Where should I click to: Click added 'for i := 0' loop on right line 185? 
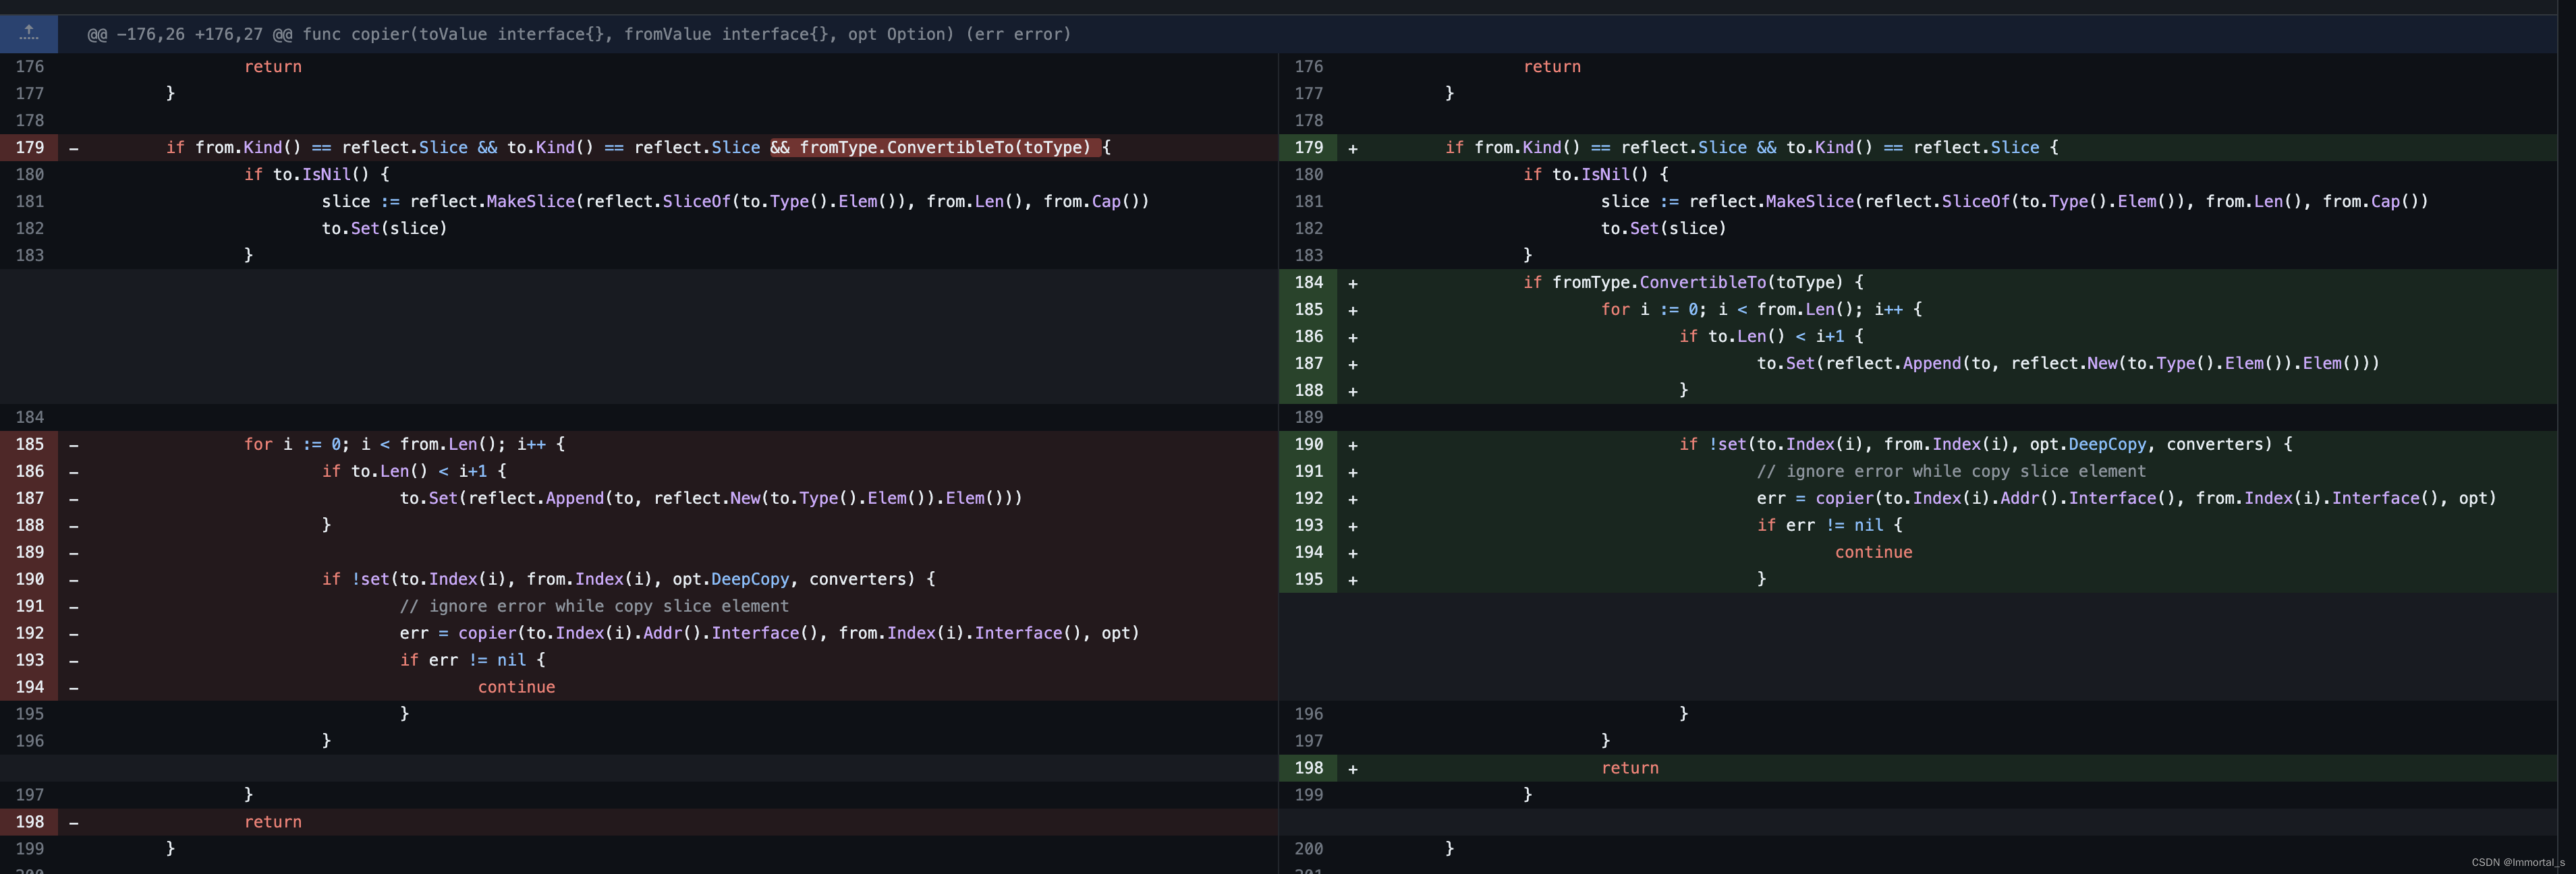tap(1761, 309)
